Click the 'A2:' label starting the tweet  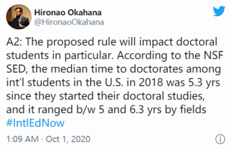click(14, 42)
